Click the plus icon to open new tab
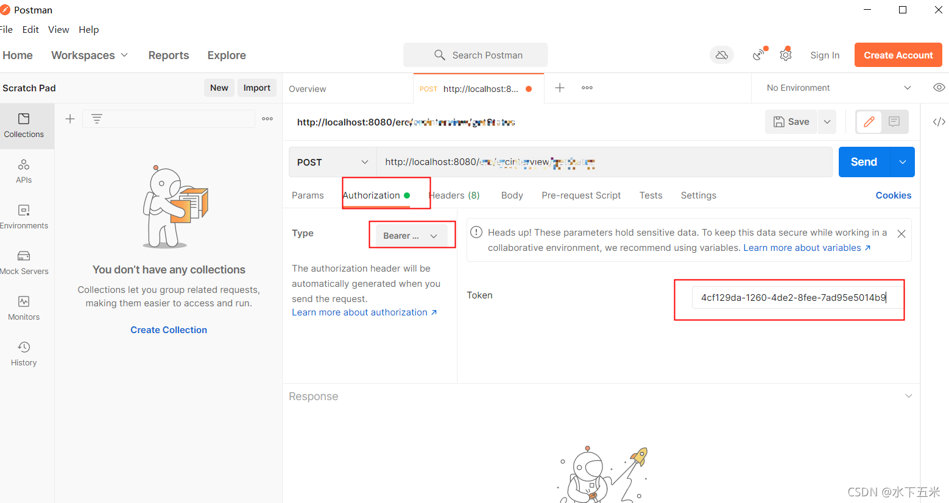Image resolution: width=949 pixels, height=503 pixels. (x=560, y=88)
